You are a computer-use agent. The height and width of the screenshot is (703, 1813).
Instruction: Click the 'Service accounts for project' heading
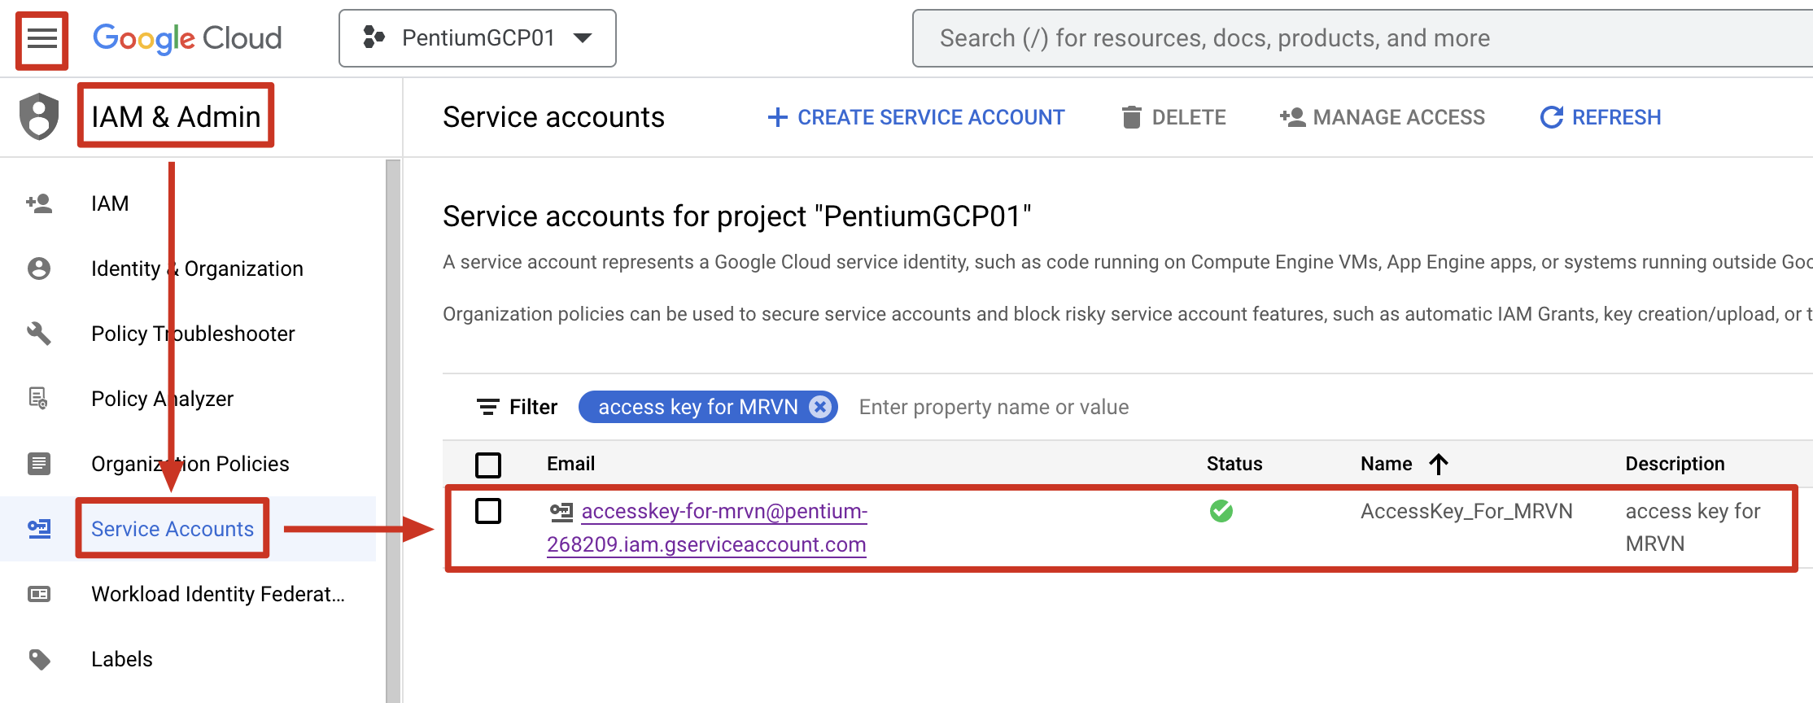(x=737, y=216)
